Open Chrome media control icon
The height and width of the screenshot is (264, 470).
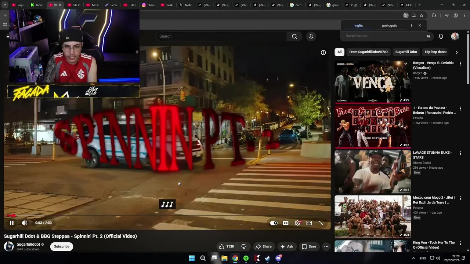[x=447, y=15]
